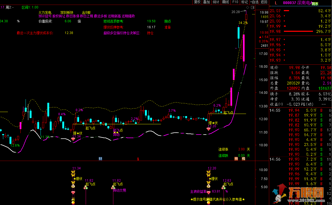Click 最近一次主力埋伏成本价 value 12.38
This screenshot has width=332, height=205.
[x=69, y=33]
